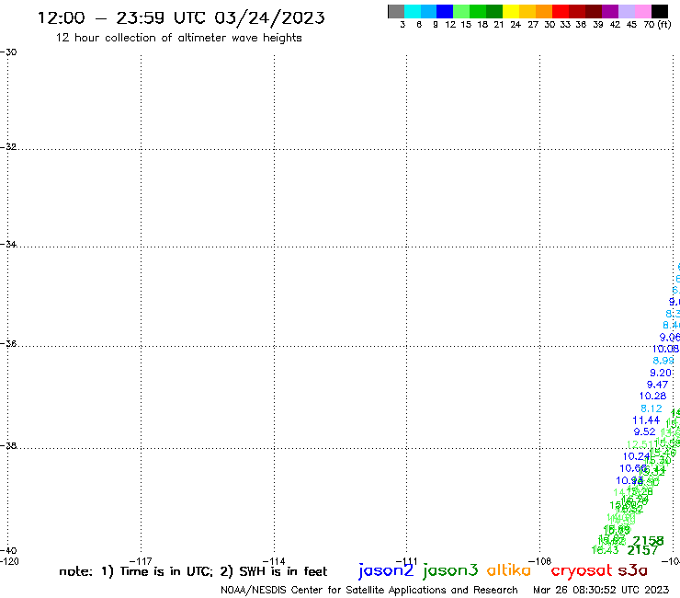This screenshot has height=598, width=680.
Task: Click the light green wave value 12.51
Action: point(640,444)
